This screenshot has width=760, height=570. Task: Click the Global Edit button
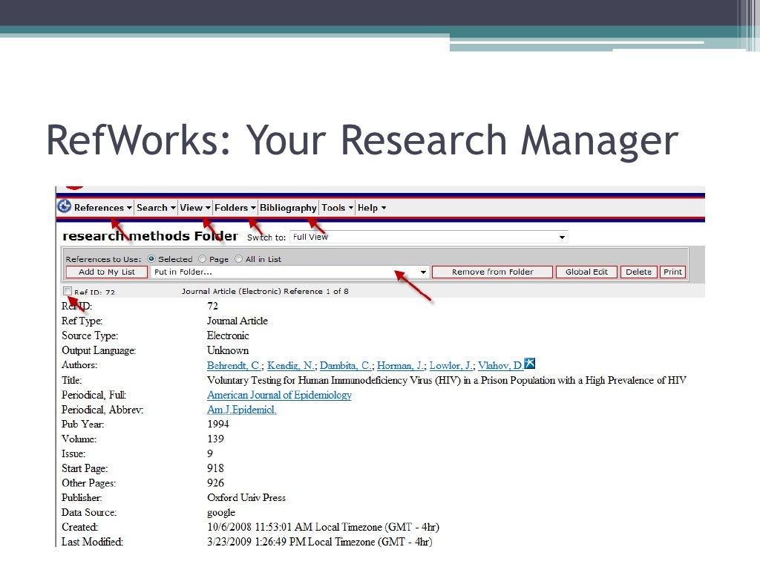[x=586, y=272]
